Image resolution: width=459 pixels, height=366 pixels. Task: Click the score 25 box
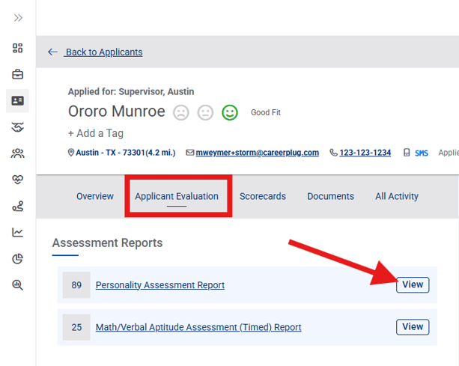tap(76, 327)
